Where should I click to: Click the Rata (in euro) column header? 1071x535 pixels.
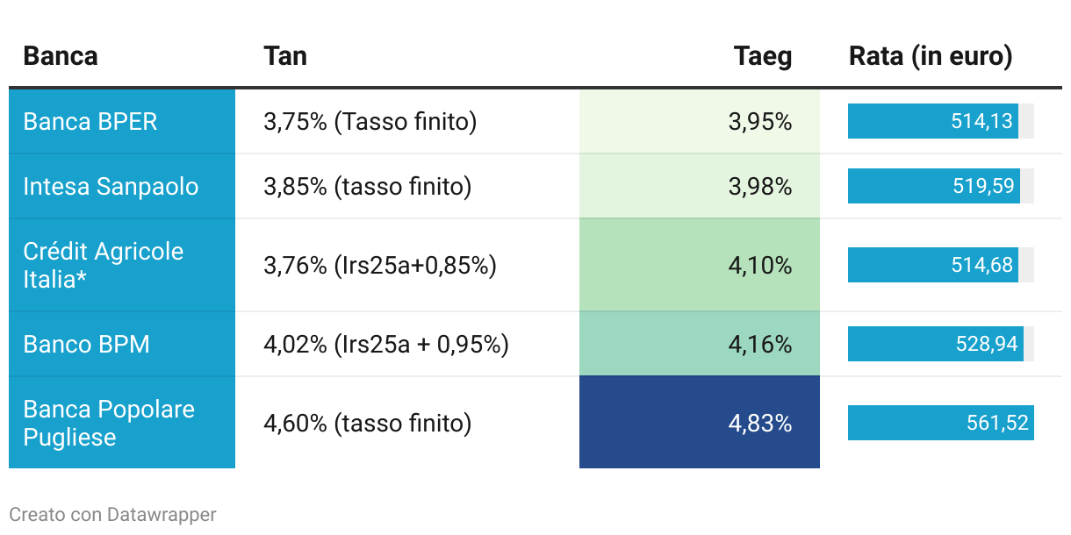(931, 56)
